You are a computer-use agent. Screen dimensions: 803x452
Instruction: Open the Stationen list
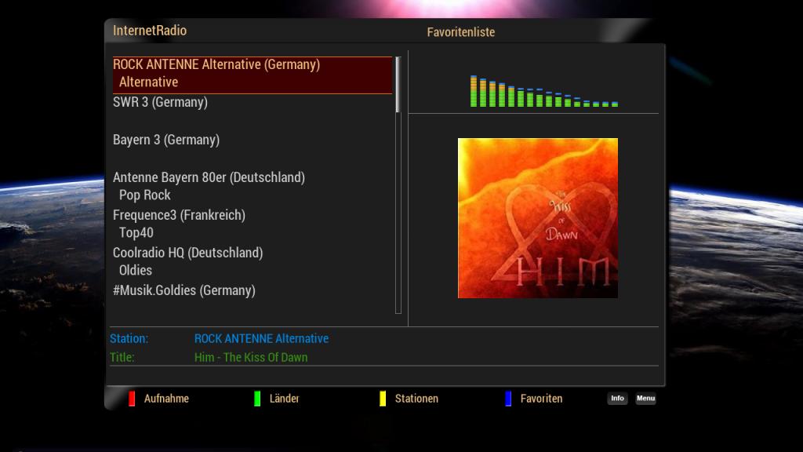(416, 399)
